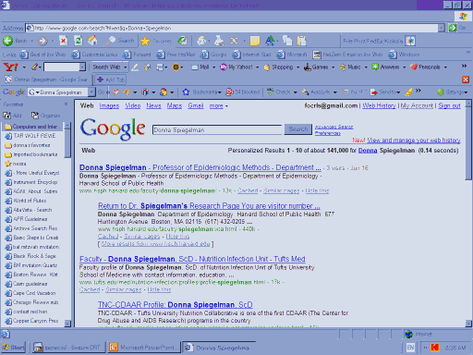Click the Copy pages icon
The image size is (473, 355).
(287, 41)
